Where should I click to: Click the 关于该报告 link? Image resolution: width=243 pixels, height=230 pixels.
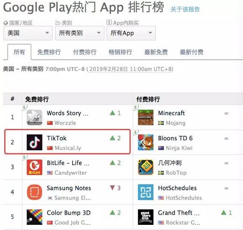(x=185, y=9)
